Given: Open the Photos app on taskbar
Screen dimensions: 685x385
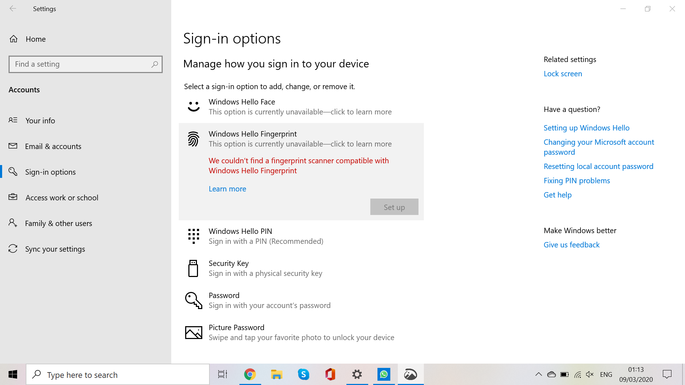Looking at the screenshot, I should (x=411, y=374).
